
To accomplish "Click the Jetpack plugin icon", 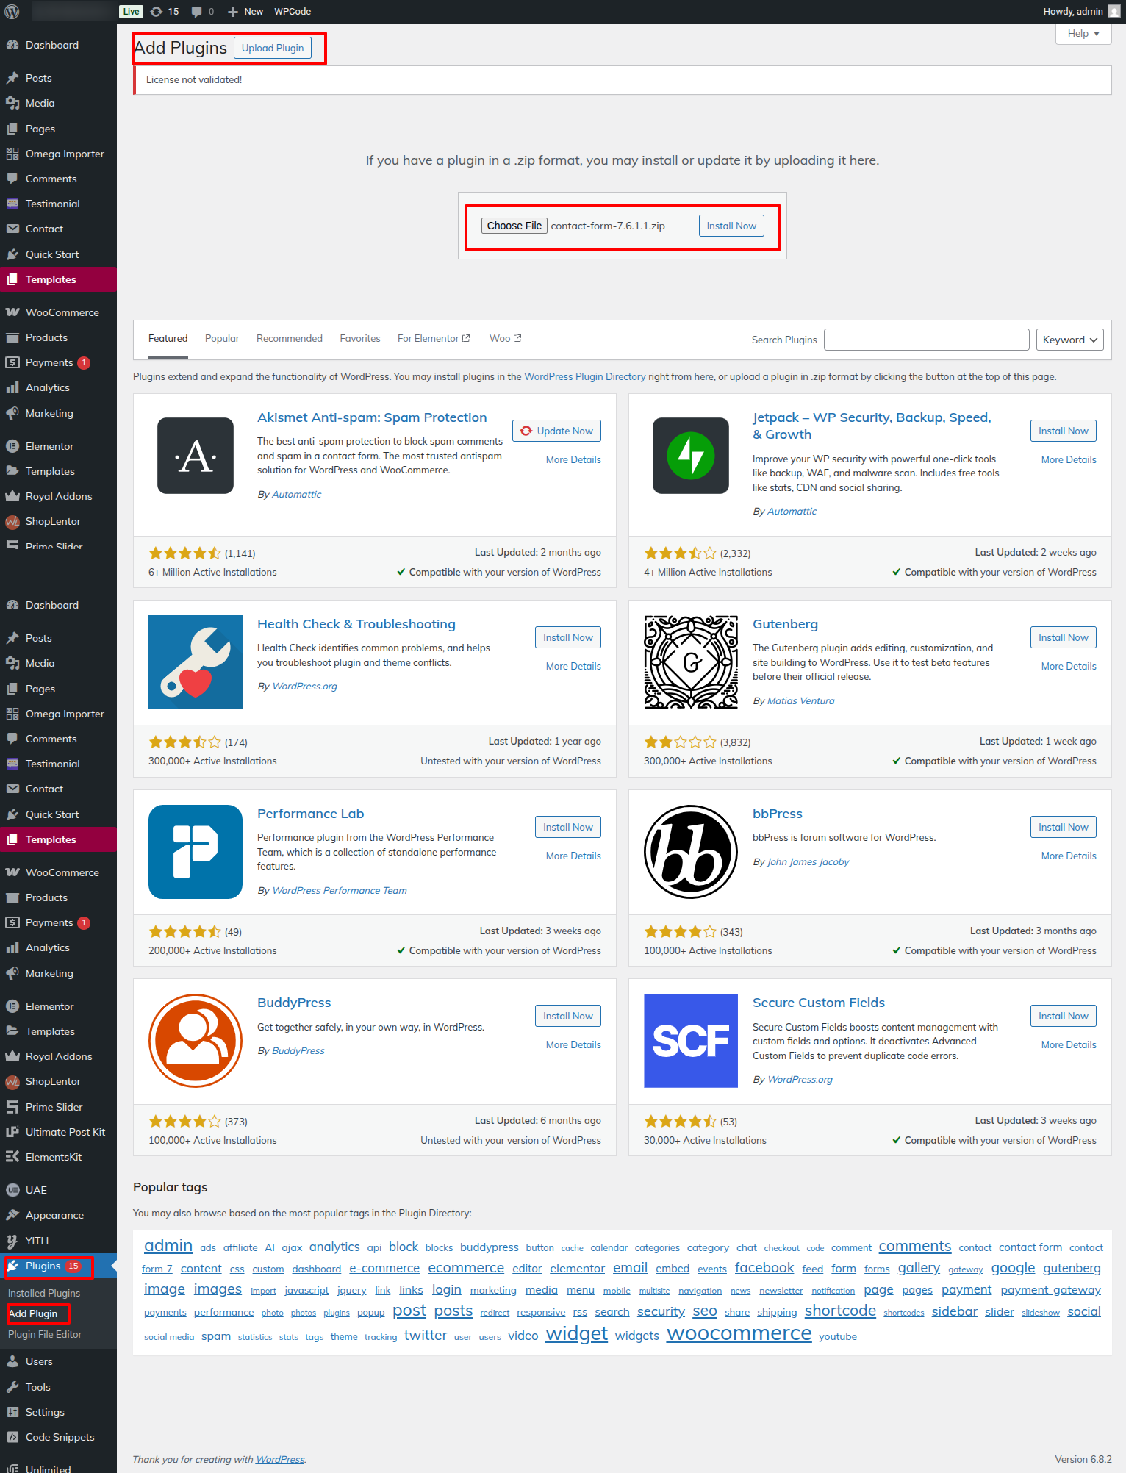I will click(690, 456).
